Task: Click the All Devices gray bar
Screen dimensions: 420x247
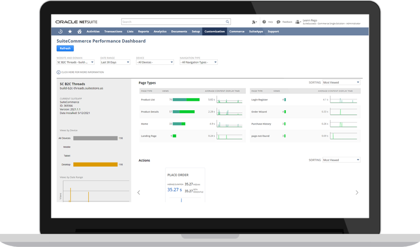Action: click(x=95, y=138)
